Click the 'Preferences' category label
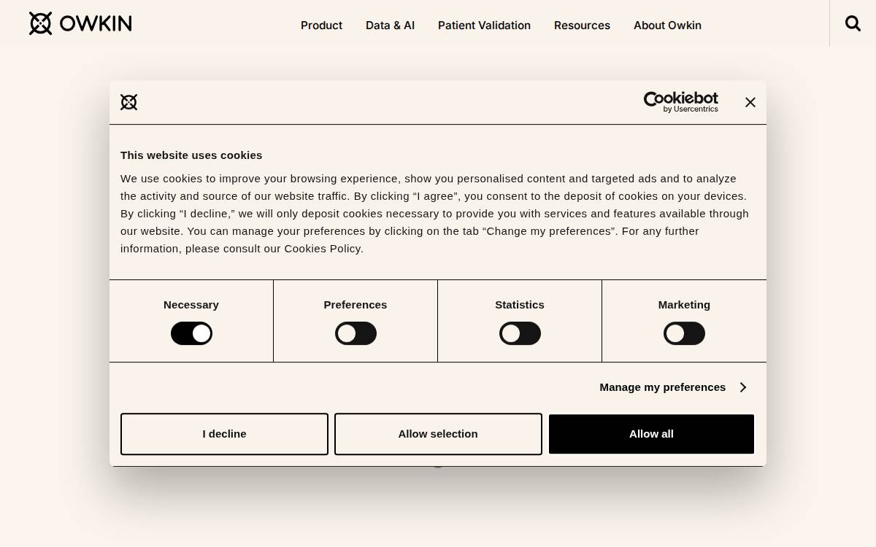 click(x=356, y=305)
